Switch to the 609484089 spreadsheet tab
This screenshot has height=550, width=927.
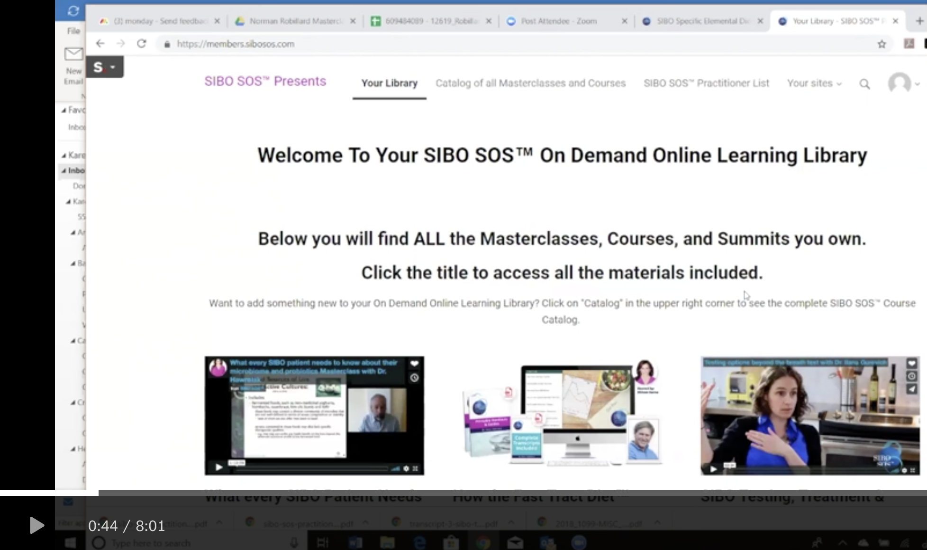(x=430, y=21)
